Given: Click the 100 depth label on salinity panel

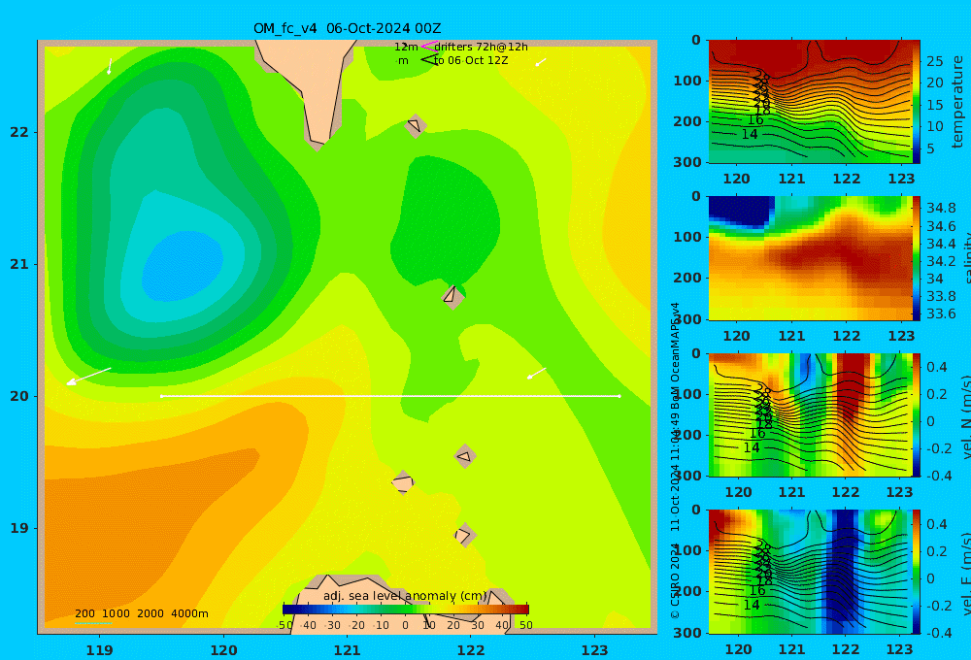Looking at the screenshot, I should point(687,237).
